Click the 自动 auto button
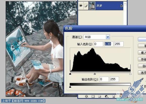The width and height of the screenshot is (146, 104). coord(142,66)
